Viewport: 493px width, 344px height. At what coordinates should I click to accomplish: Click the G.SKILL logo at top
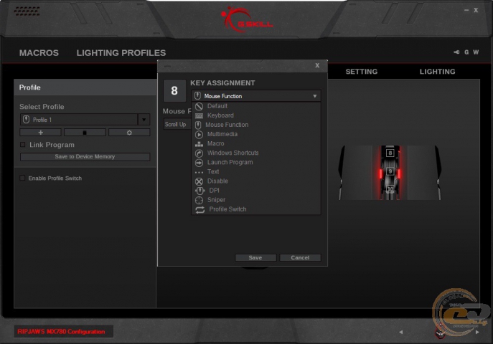(247, 20)
